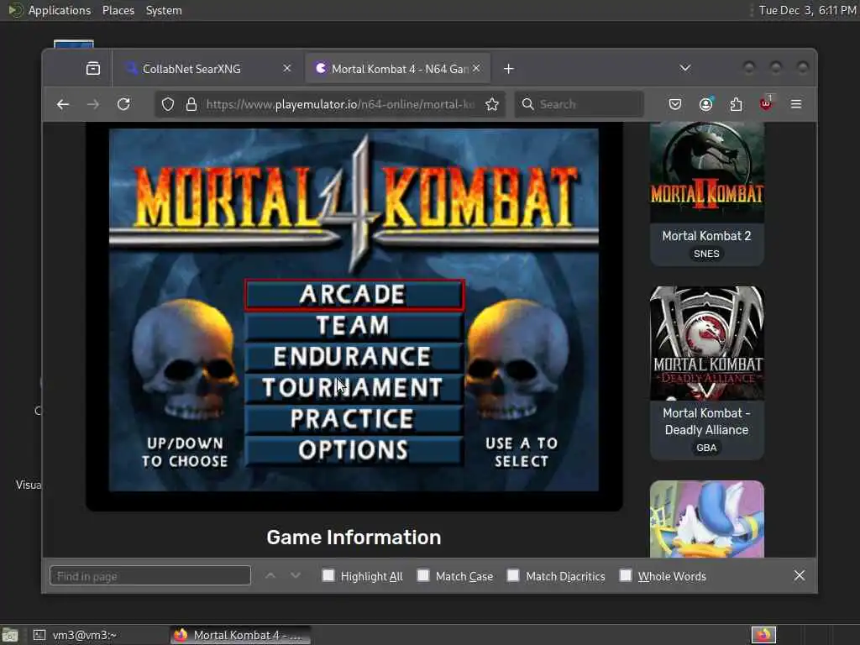Close the find bar with the X
The width and height of the screenshot is (860, 645).
tap(800, 575)
